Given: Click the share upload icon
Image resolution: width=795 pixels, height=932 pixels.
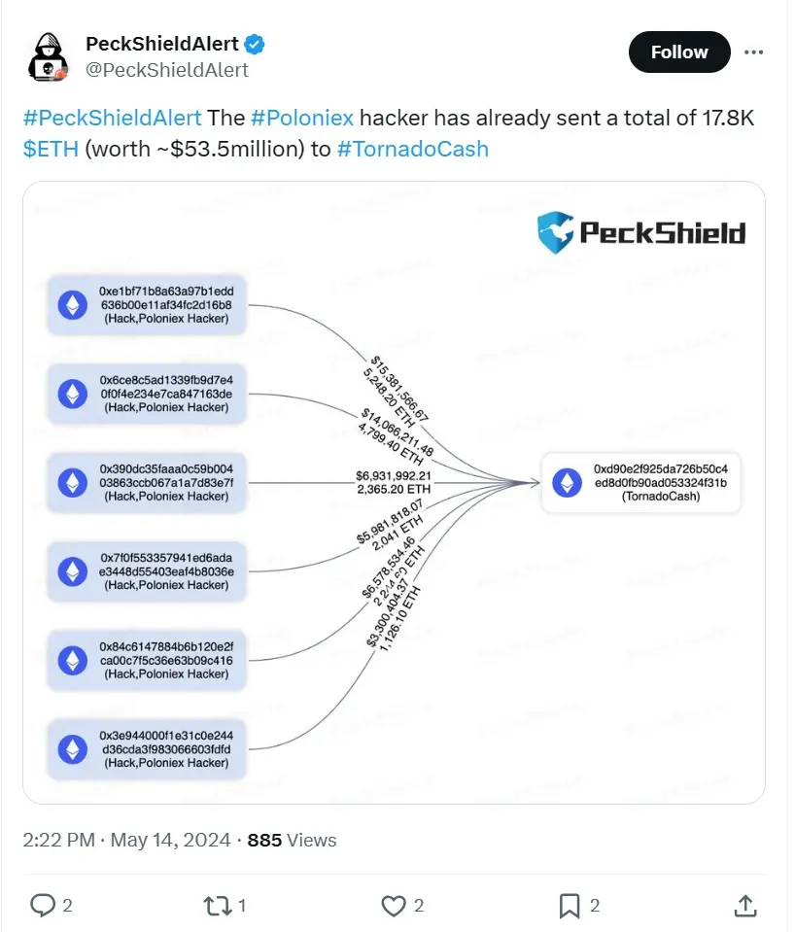Looking at the screenshot, I should pos(745,906).
